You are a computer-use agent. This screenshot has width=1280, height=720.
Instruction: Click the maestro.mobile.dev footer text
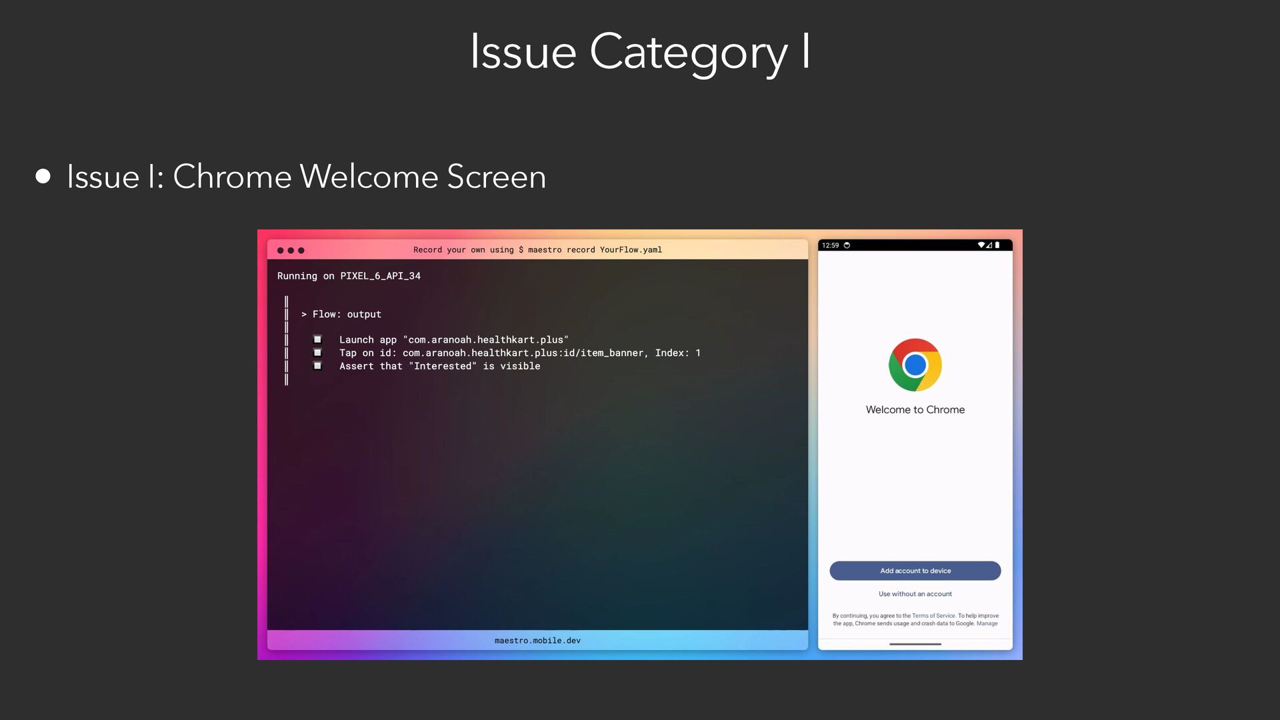pos(537,641)
